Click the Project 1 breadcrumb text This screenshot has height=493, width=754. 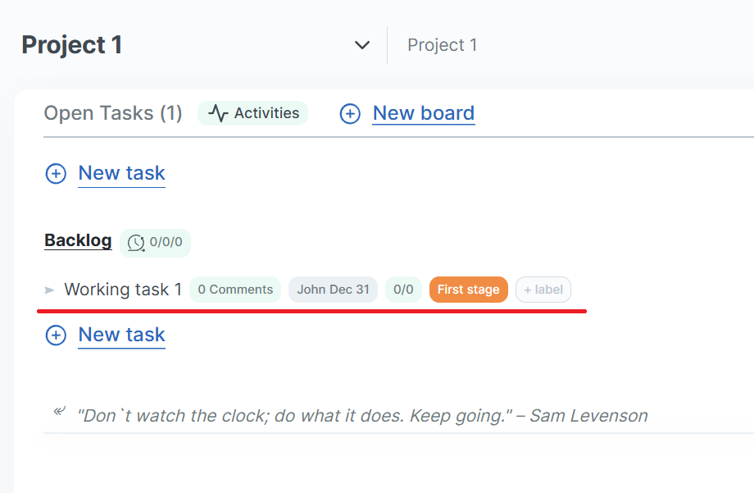(442, 45)
